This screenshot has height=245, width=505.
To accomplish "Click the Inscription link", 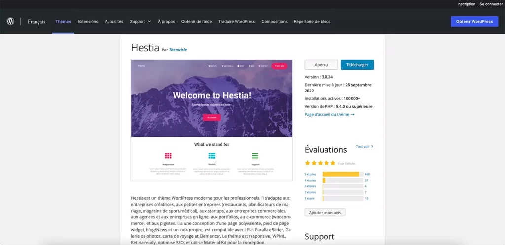I will pyautogui.click(x=467, y=4).
